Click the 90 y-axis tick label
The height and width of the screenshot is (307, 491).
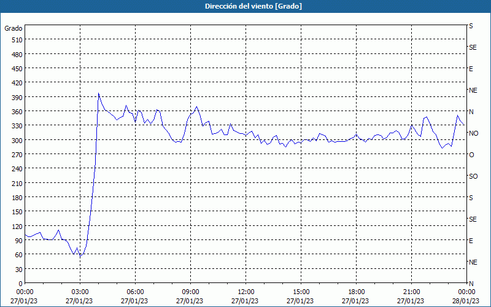[19, 241]
